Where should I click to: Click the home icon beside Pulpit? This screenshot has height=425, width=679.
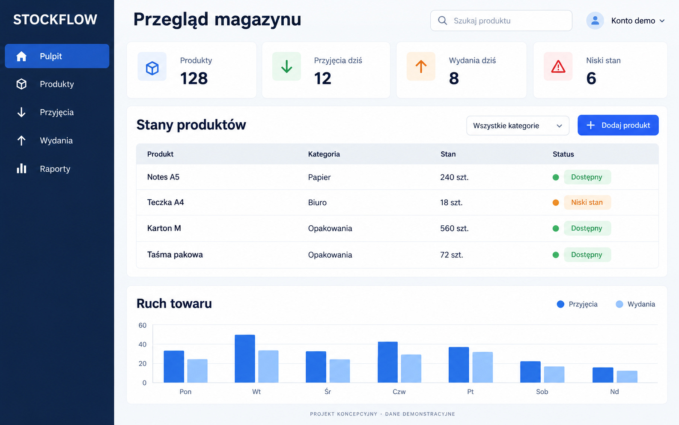[x=21, y=56]
